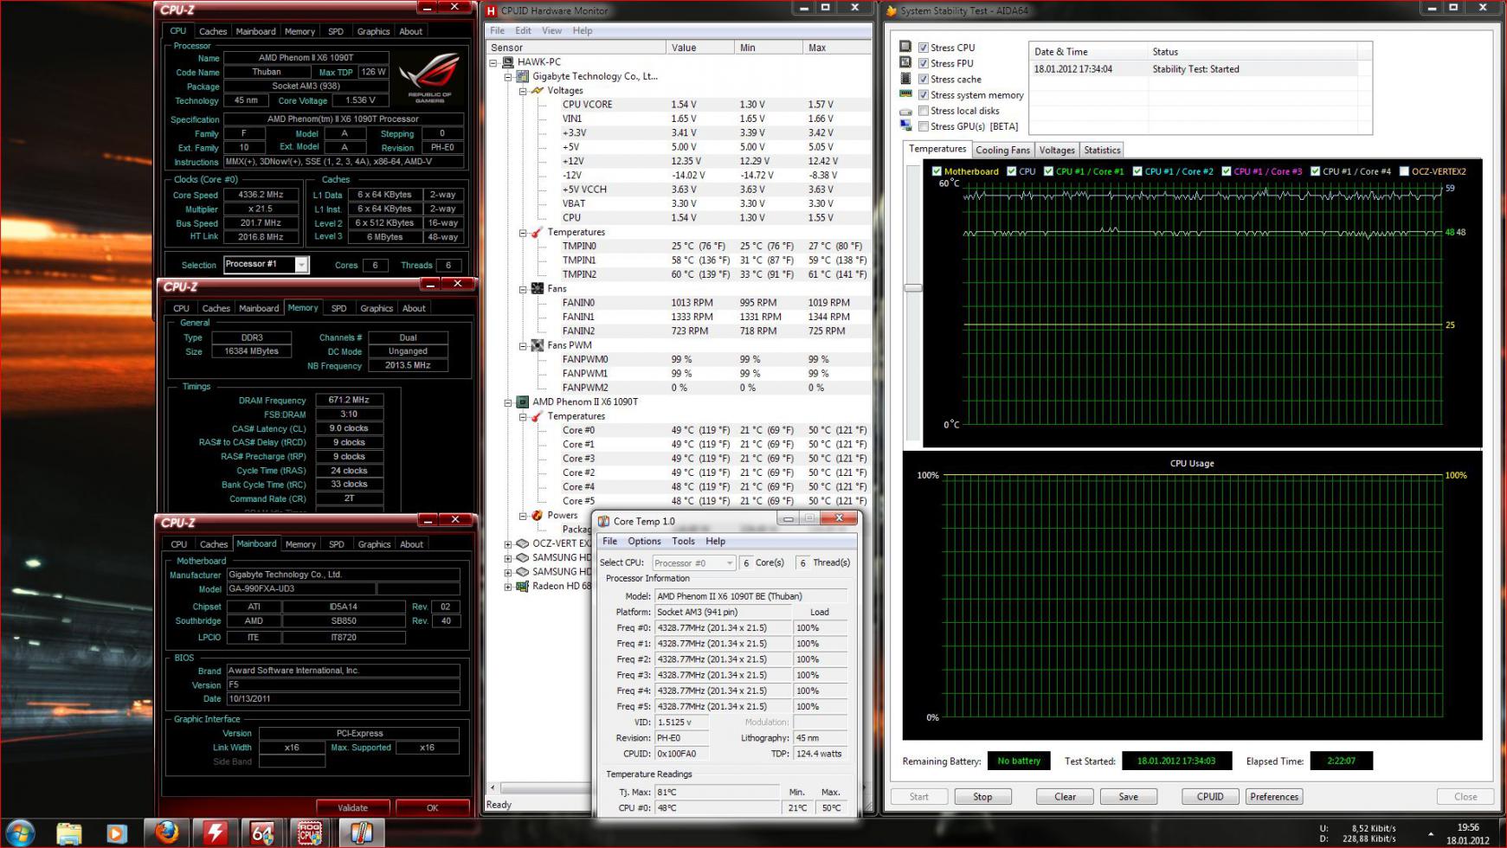The height and width of the screenshot is (848, 1507).
Task: Enable the Stress GPU(s) checkbox
Action: click(924, 126)
